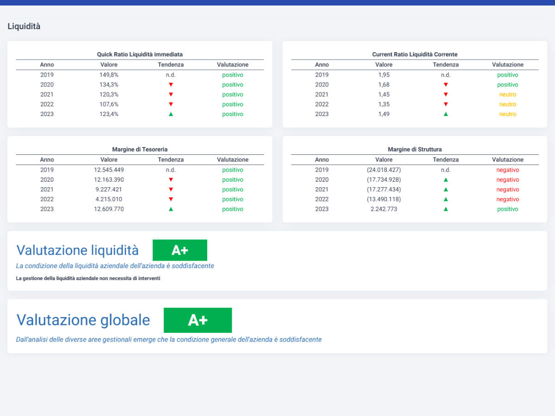The image size is (555, 416).
Task: Click the Margine di Tesoreria table title
Action: tap(140, 150)
